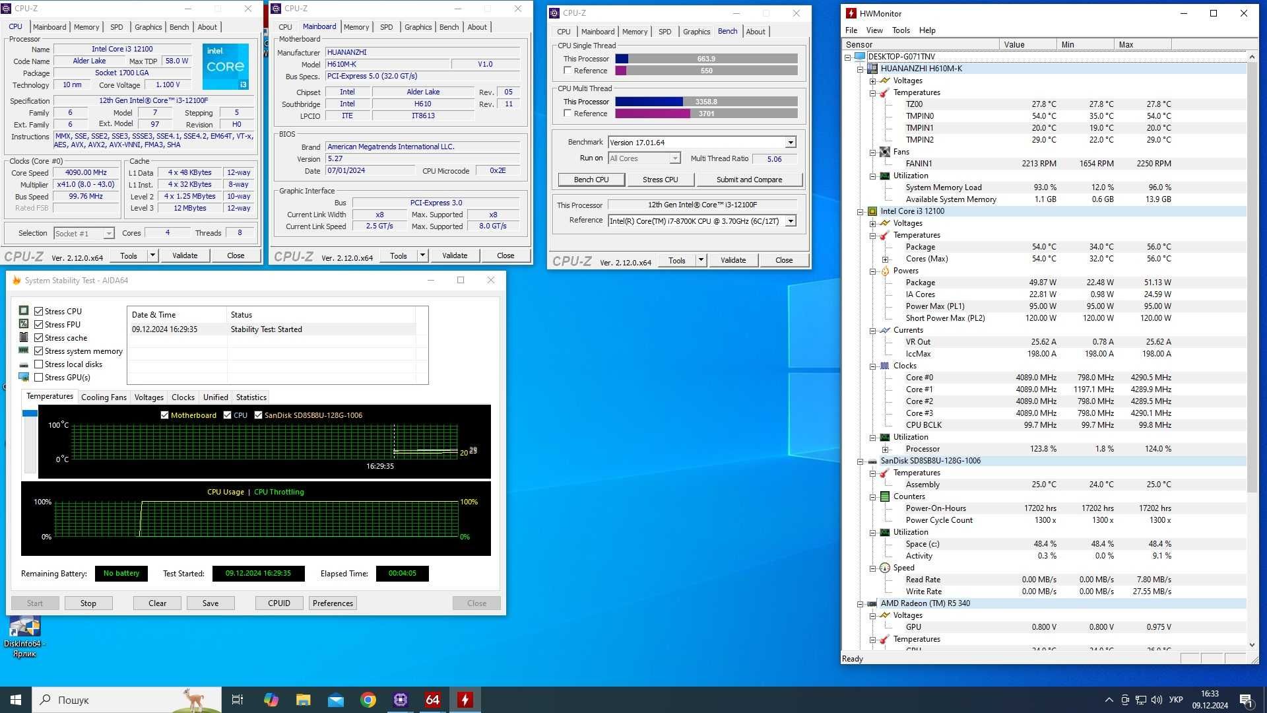Expand the Cores (Max) temperature node

[x=885, y=259]
